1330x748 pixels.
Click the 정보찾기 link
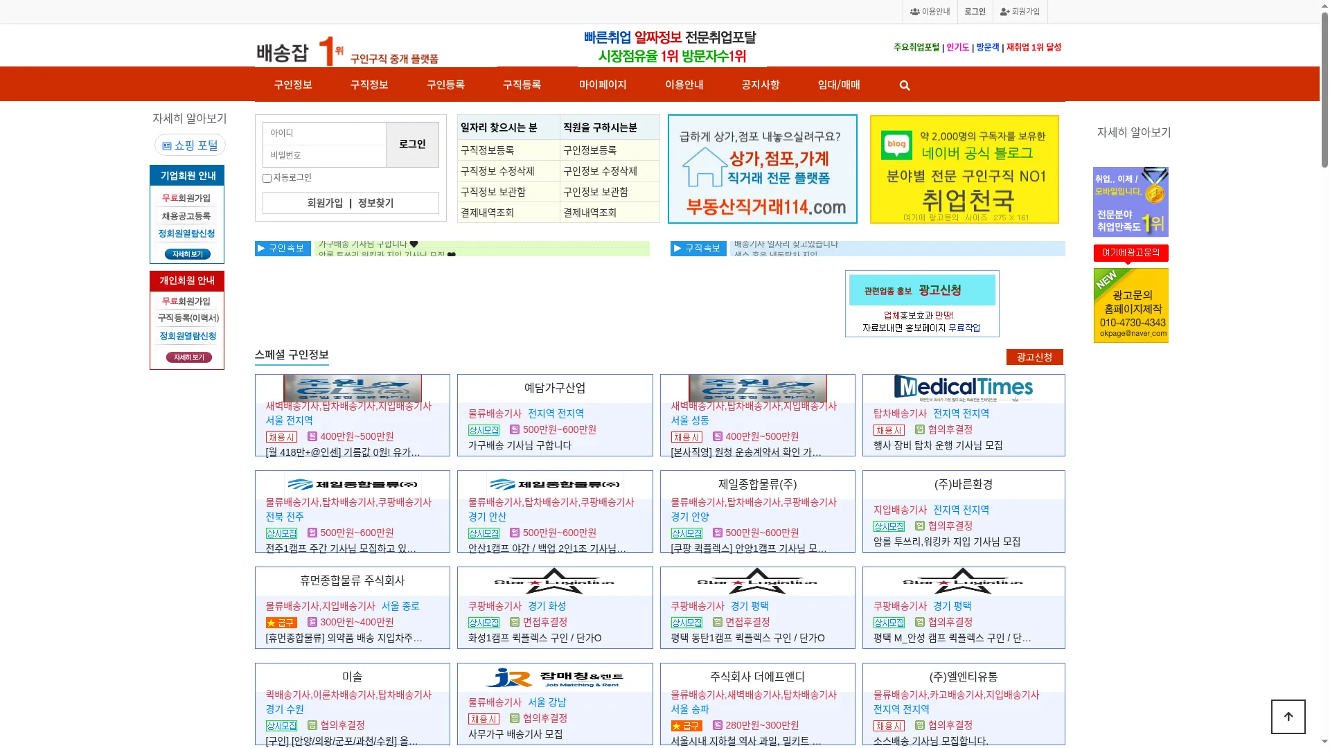[375, 203]
